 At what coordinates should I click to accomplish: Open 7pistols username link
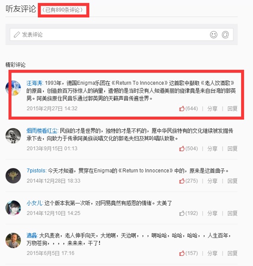37,170
